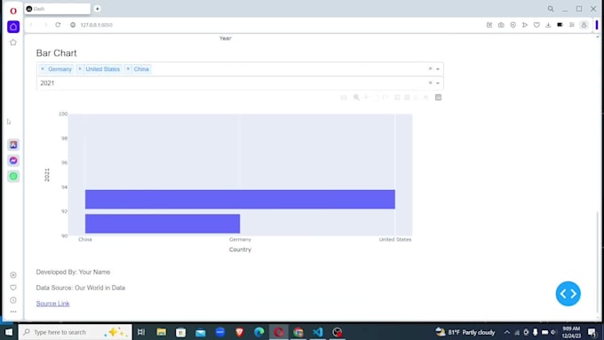Screen dimensions: 604x340
Task: Click the battery saver icon in the toolbar
Action: (560, 25)
